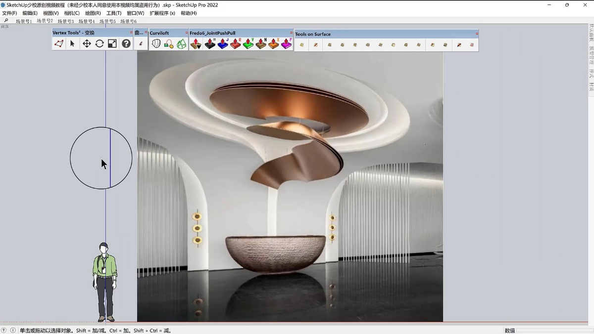The image size is (594, 334).
Task: Close the Tools on Surface toolbar
Action: (x=477, y=34)
